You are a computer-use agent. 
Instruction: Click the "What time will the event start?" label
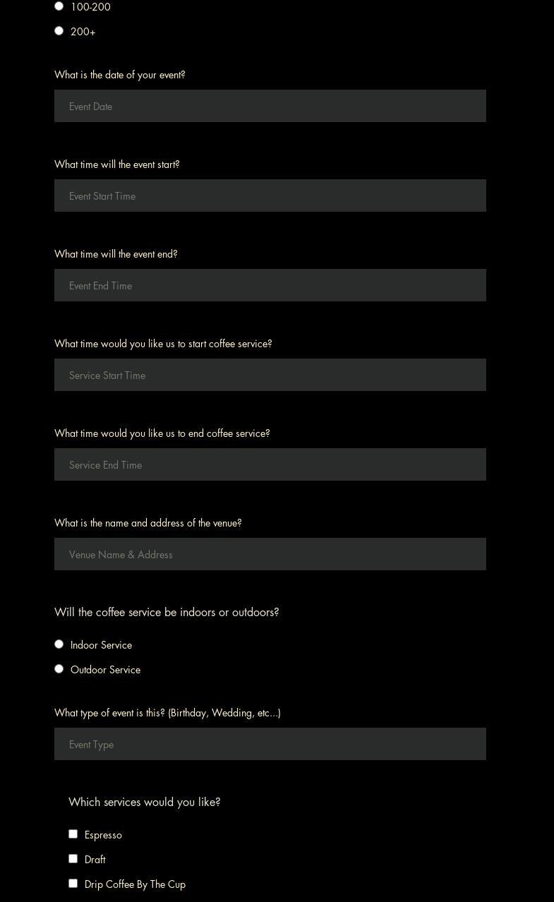pyautogui.click(x=117, y=164)
